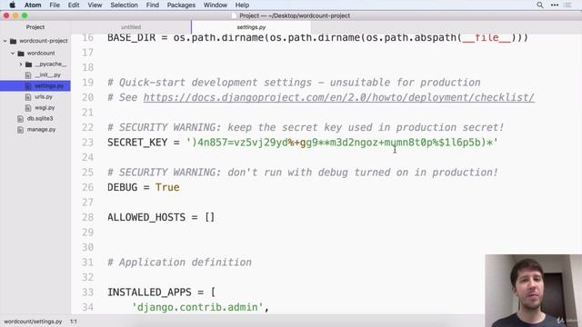Click line number 26 in the gutter
Image resolution: width=582 pixels, height=327 pixels.
(x=87, y=187)
